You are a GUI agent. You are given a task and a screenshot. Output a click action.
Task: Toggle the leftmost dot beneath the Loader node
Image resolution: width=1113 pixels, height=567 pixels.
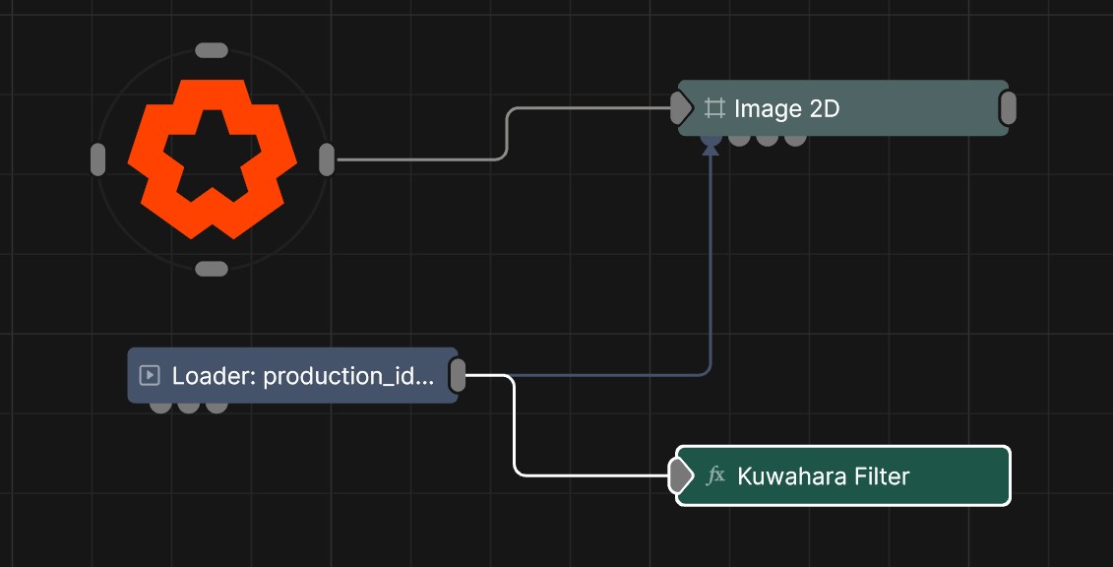[x=156, y=404]
